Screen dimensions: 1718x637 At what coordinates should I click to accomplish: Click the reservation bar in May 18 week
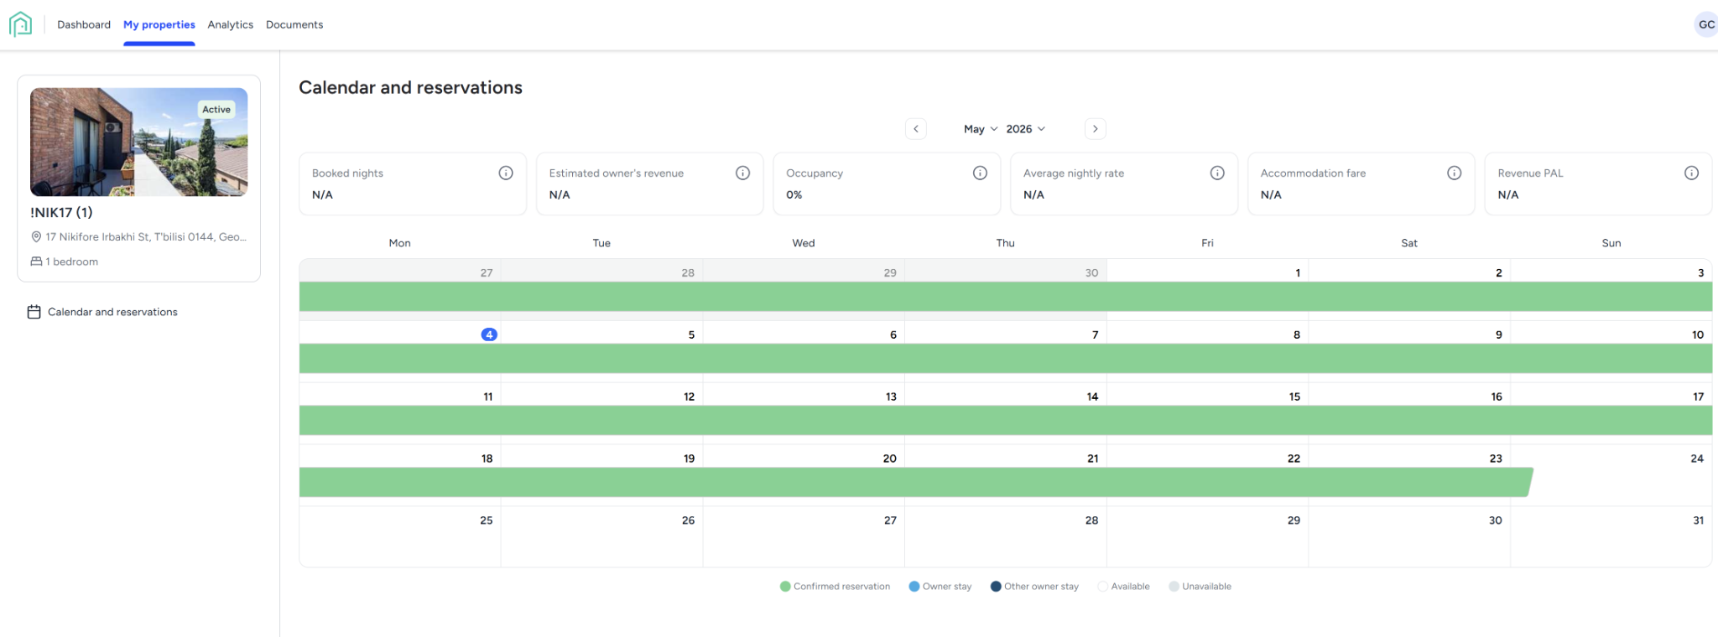pyautogui.click(x=916, y=483)
